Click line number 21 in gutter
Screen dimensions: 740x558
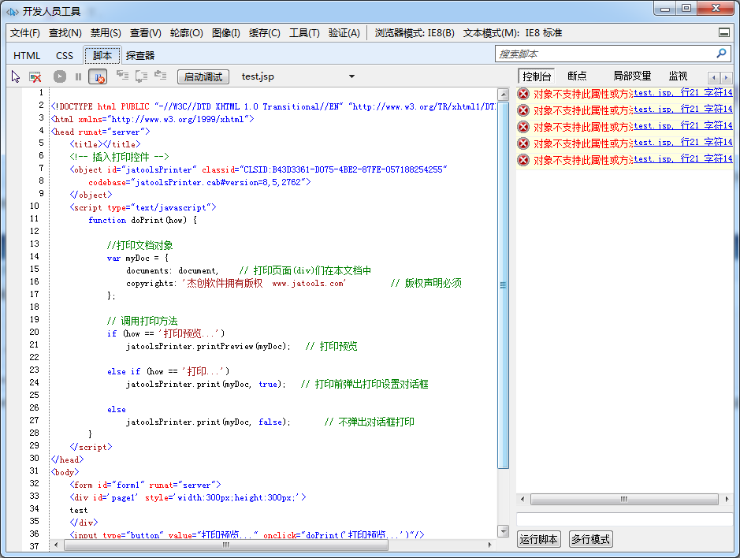click(x=35, y=344)
